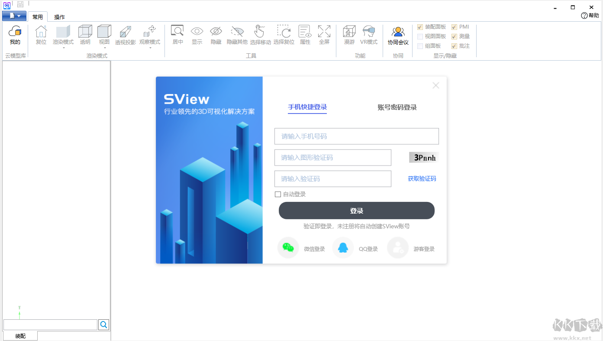The height and width of the screenshot is (341, 603).
Task: Switch to the 操作 ribbon tab
Action: 59,17
